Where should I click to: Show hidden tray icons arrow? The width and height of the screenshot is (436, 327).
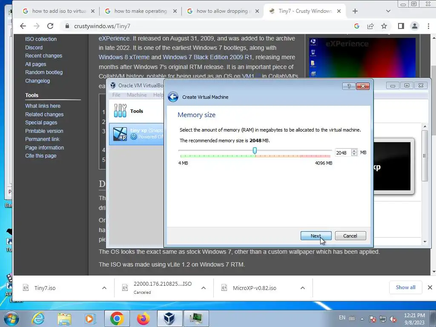point(362,319)
